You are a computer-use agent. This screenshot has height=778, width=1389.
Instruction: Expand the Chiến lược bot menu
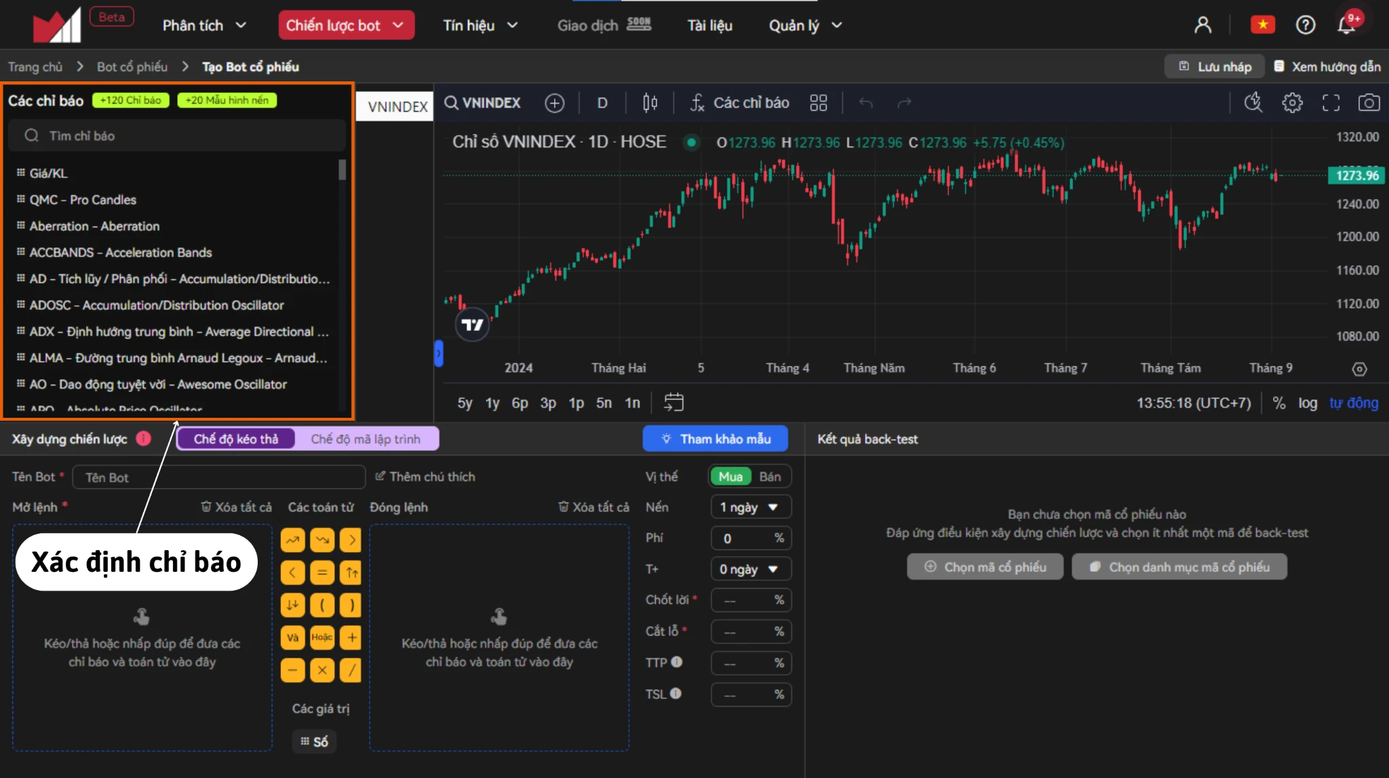click(346, 25)
